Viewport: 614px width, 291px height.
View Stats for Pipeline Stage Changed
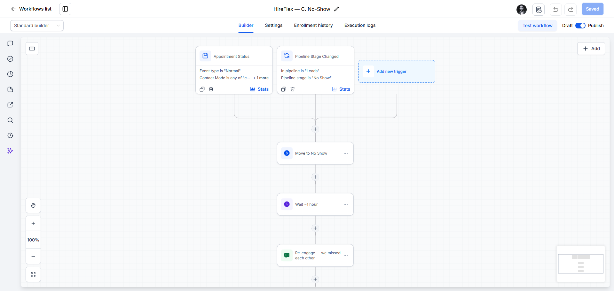[x=341, y=89]
